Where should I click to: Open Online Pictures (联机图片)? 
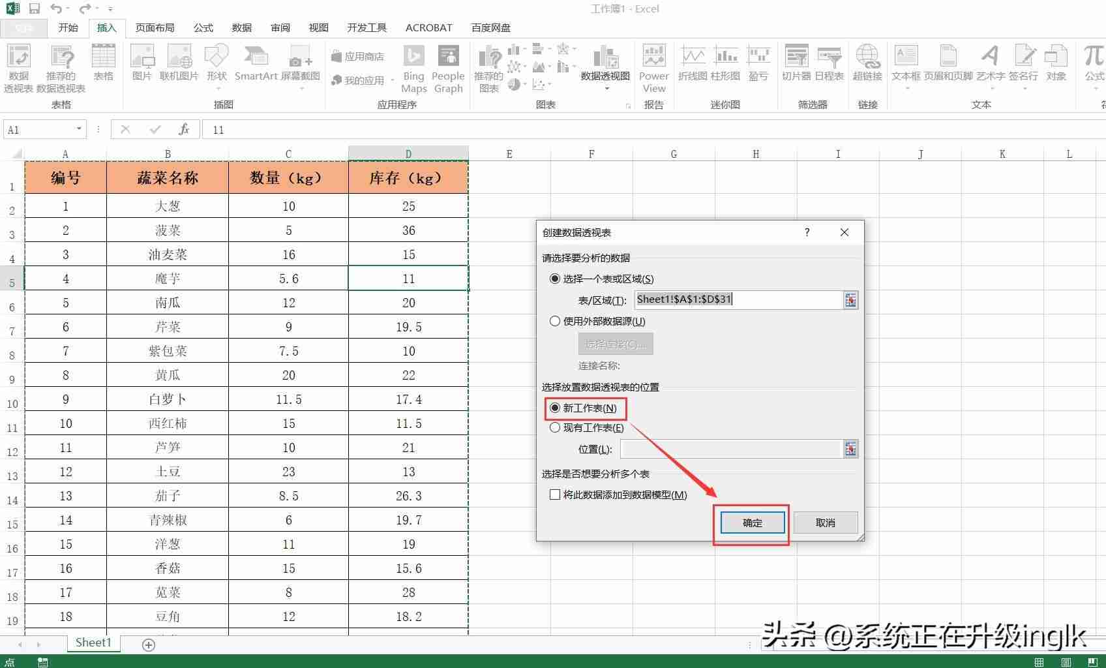[x=179, y=63]
